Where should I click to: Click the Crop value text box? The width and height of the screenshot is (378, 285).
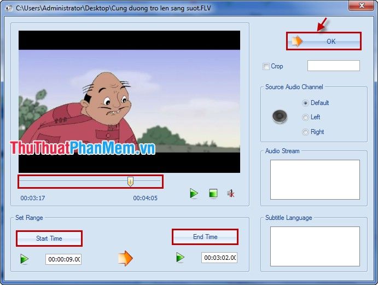(334, 66)
